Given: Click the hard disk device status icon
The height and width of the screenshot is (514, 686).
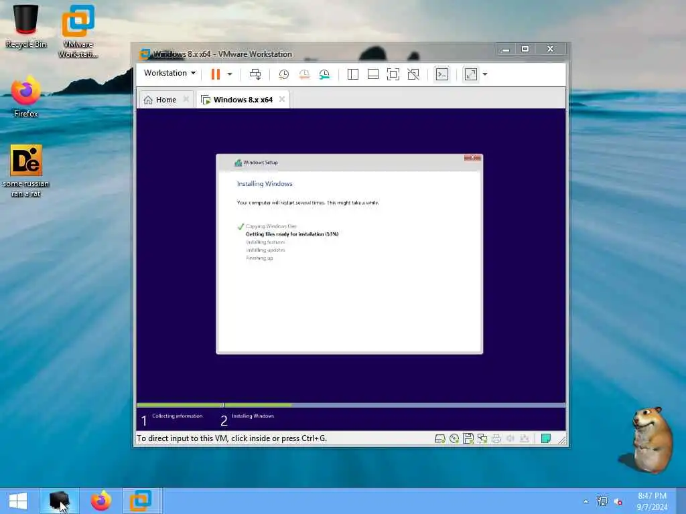Looking at the screenshot, I should pos(439,438).
